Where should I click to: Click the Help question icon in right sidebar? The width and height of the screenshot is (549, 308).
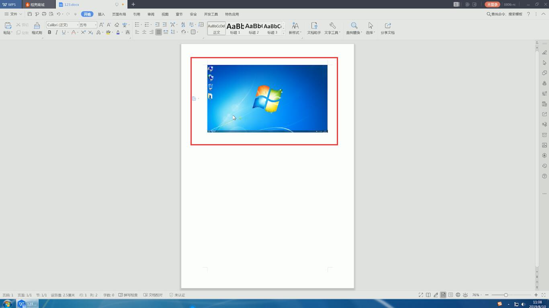pos(544,176)
